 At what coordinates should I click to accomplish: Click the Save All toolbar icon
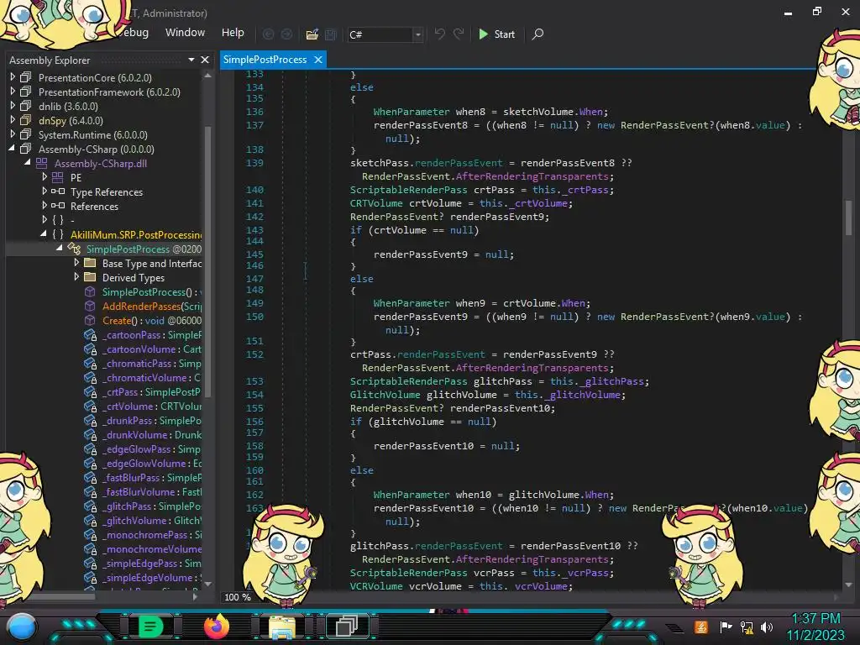coord(331,34)
